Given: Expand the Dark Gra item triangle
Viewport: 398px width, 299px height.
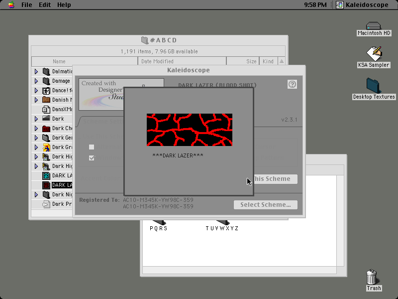Looking at the screenshot, I should [x=36, y=147].
